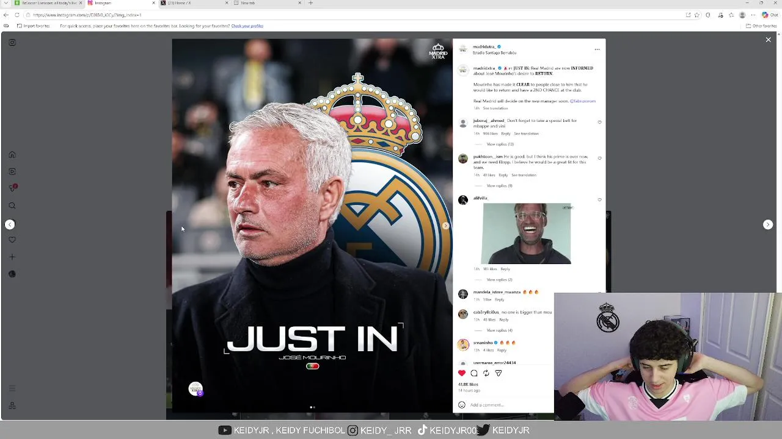This screenshot has height=439, width=782.
Task: Click the instagram.com URL address bar
Action: (354, 15)
